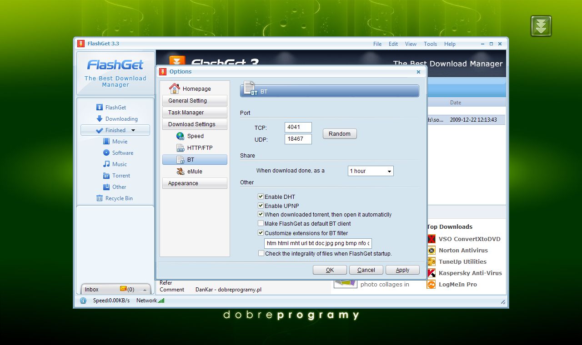Click the UDP port input field
The height and width of the screenshot is (345, 582).
coord(298,139)
